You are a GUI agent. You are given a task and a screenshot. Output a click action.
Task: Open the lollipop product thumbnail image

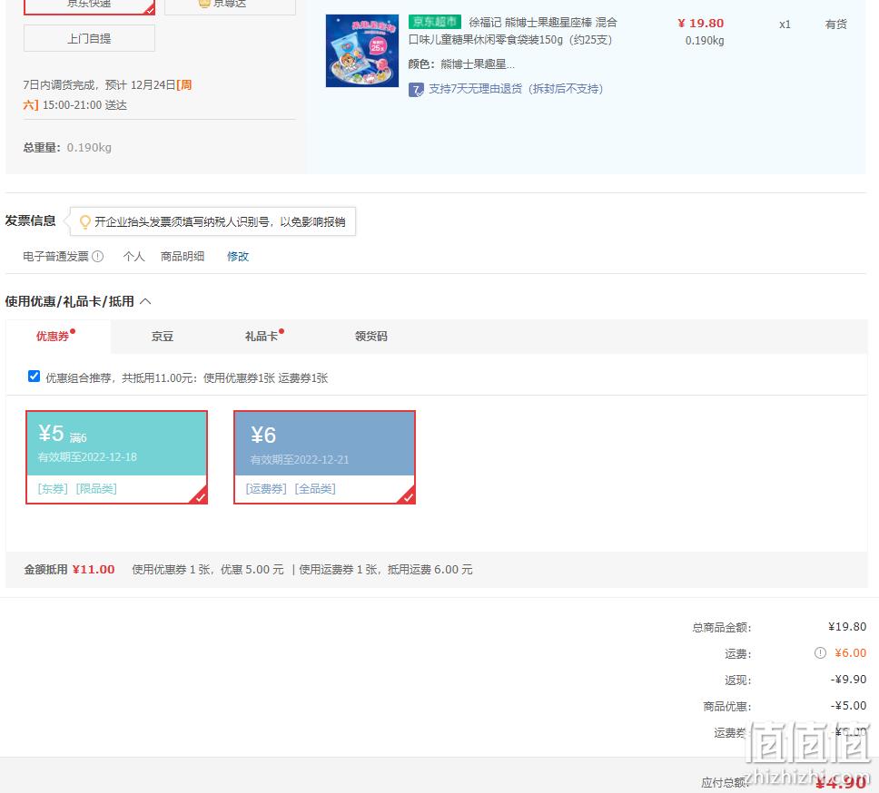tap(362, 51)
